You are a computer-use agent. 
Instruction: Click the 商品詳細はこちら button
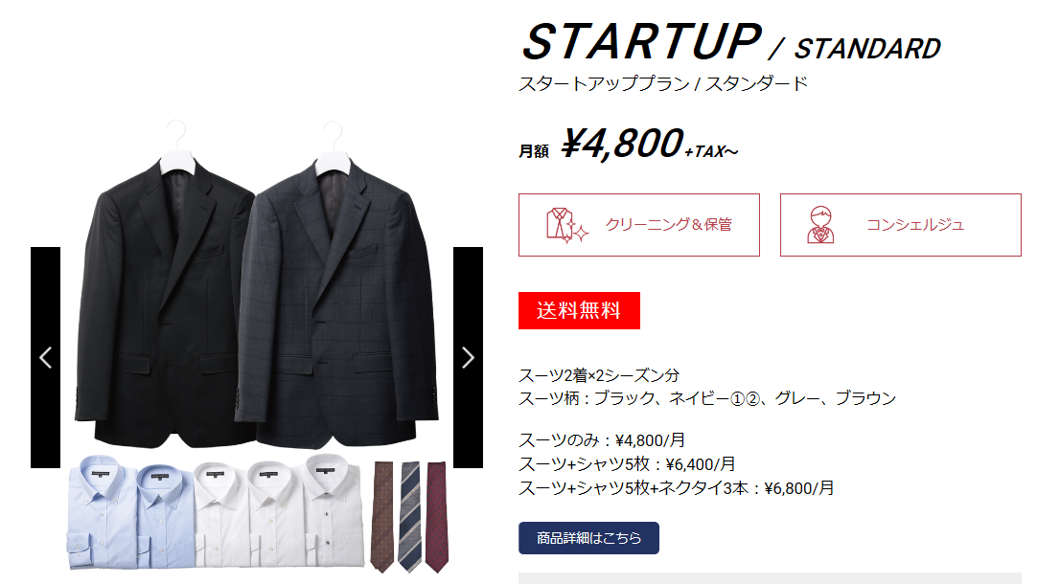point(588,538)
